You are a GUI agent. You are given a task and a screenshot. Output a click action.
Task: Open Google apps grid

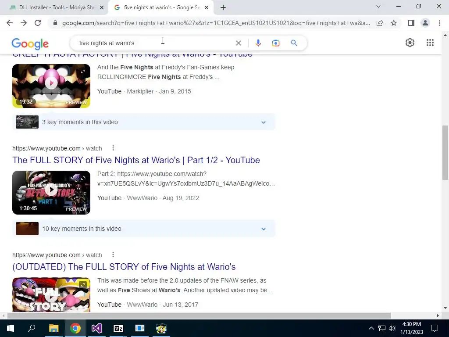tap(430, 43)
